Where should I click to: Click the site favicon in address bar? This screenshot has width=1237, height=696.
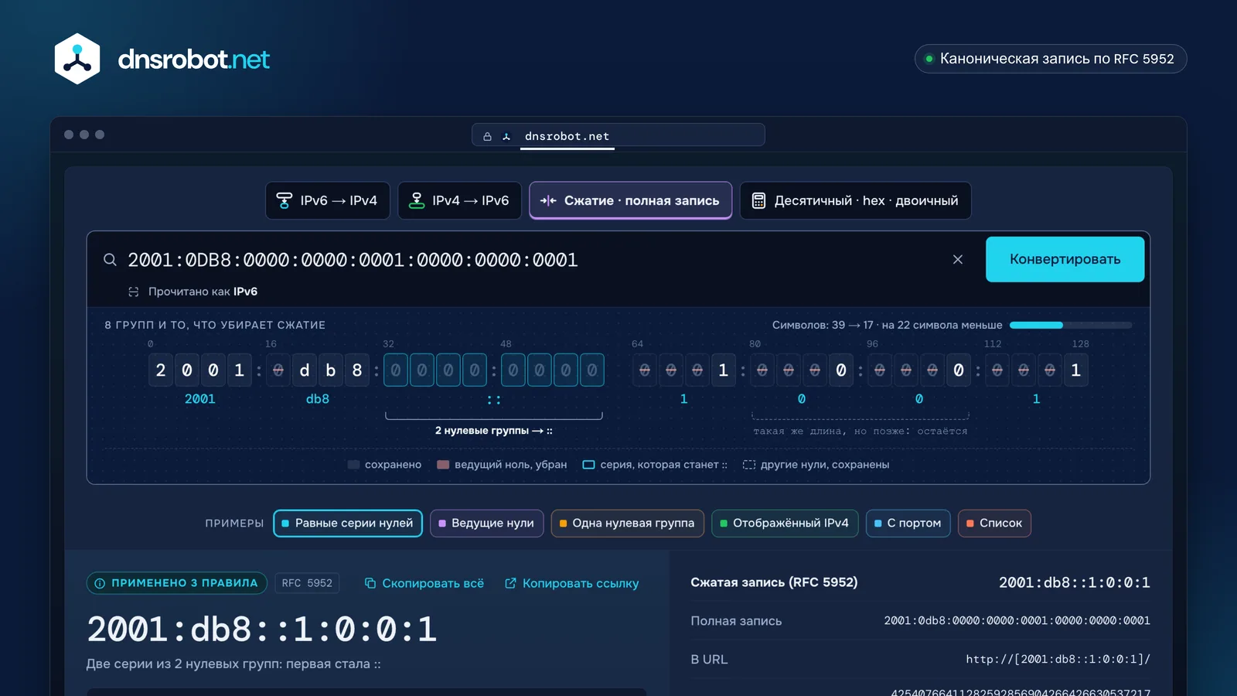coord(506,136)
